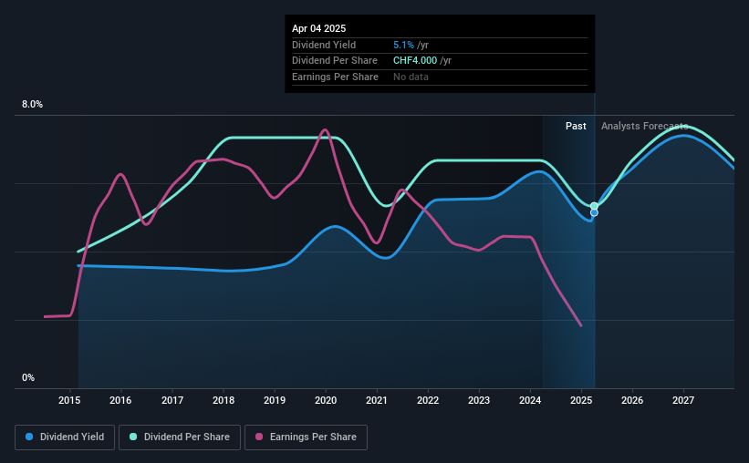749x463 pixels.
Task: Click the 2017 x-axis label
Action: point(172,400)
